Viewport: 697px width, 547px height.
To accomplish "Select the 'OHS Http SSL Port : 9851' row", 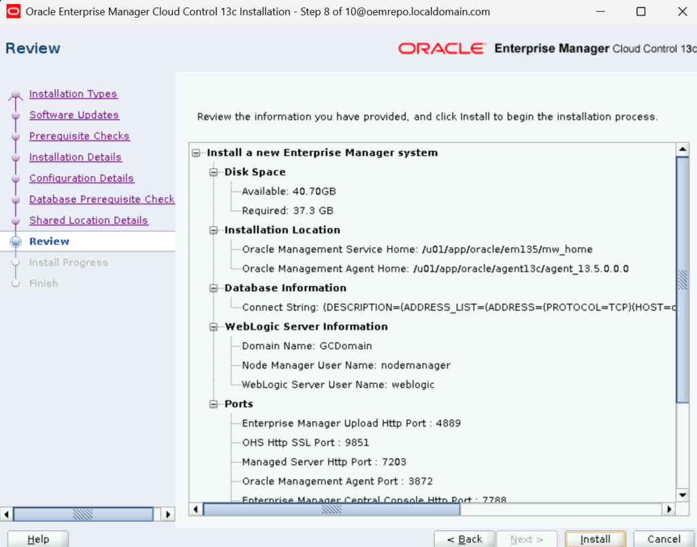I will 306,443.
